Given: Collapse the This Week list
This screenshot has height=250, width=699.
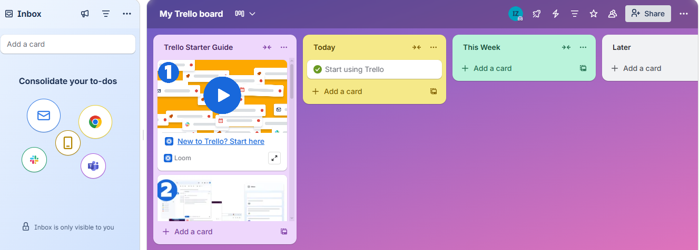Looking at the screenshot, I should (566, 47).
